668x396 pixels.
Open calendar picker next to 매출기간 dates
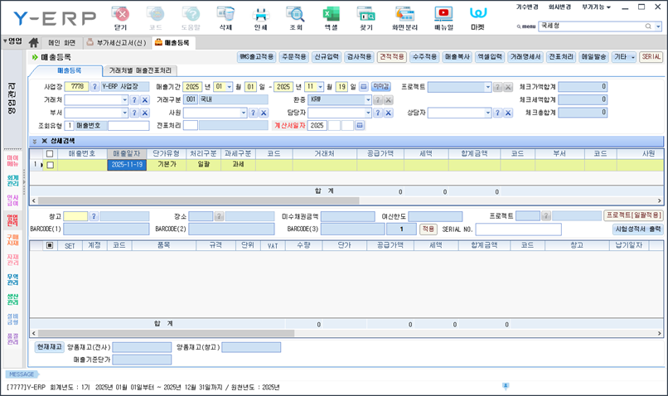[x=363, y=86]
